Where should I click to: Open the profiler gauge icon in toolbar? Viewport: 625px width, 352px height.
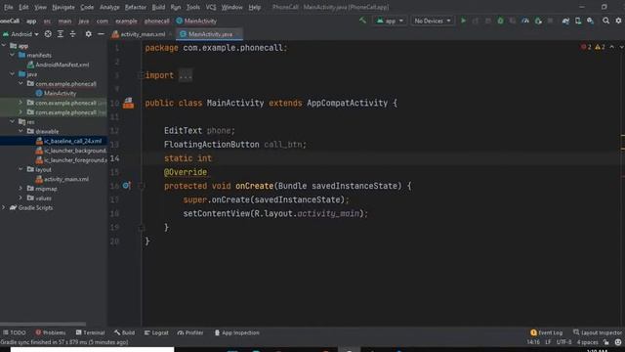[525, 21]
